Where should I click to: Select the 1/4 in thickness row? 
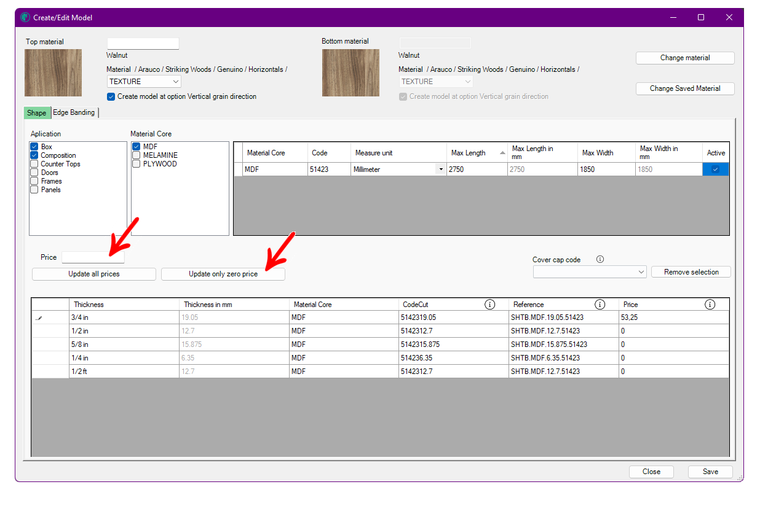(381, 358)
